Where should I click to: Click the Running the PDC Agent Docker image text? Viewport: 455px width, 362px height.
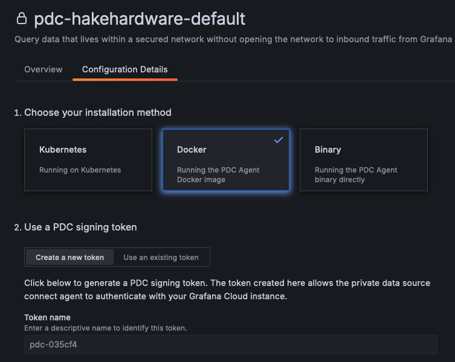coord(218,175)
